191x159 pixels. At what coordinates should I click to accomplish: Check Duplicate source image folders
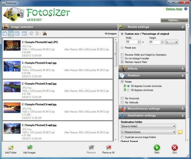122,137
